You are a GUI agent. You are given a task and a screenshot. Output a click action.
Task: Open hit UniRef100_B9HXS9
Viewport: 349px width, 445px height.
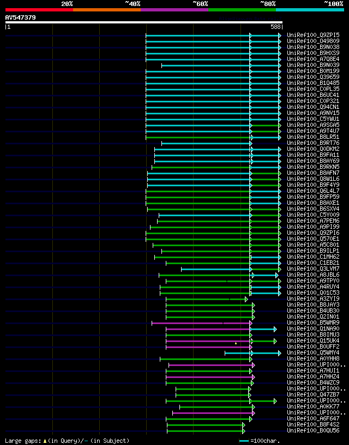[x=313, y=53]
